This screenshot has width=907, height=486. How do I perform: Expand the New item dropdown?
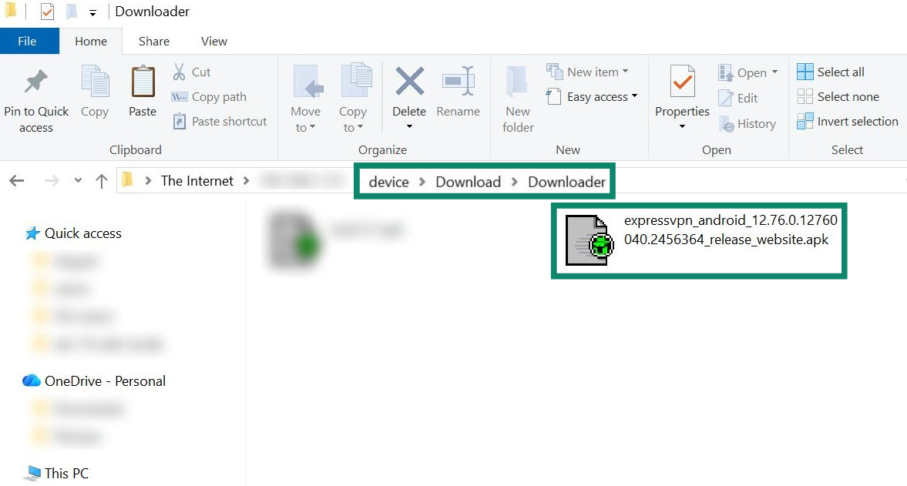(588, 72)
